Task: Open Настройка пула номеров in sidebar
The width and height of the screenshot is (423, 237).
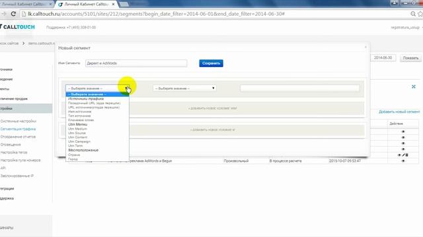Action: 20,160
